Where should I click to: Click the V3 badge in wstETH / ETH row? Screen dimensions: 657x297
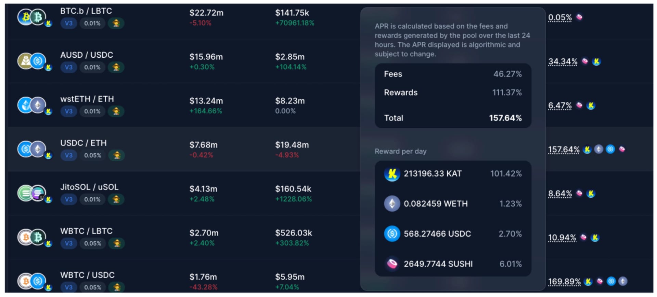coord(69,111)
